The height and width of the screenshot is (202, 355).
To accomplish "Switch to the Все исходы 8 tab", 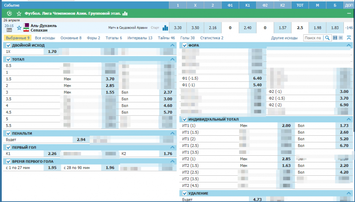I will [45, 38].
